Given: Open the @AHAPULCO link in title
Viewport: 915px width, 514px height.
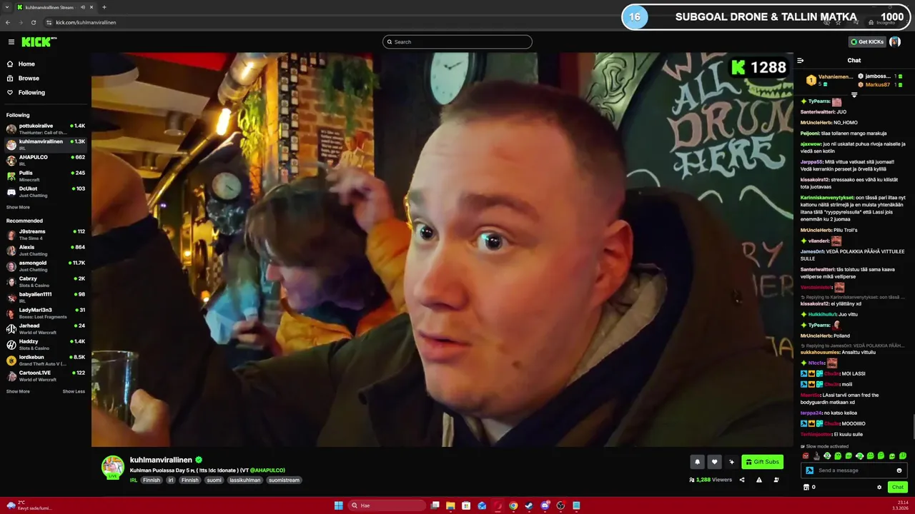Looking at the screenshot, I should point(267,470).
